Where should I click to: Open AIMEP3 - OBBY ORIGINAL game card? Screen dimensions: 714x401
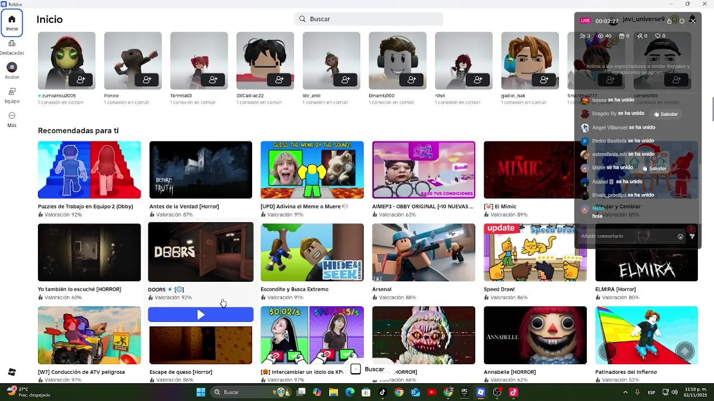423,170
